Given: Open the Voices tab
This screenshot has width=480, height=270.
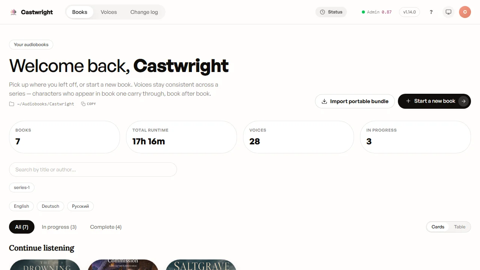Looking at the screenshot, I should tap(109, 12).
